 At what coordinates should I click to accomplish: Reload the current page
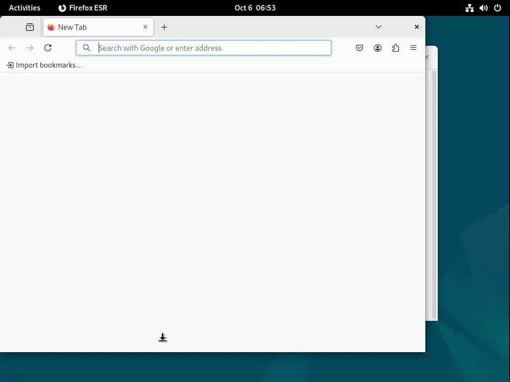(48, 48)
